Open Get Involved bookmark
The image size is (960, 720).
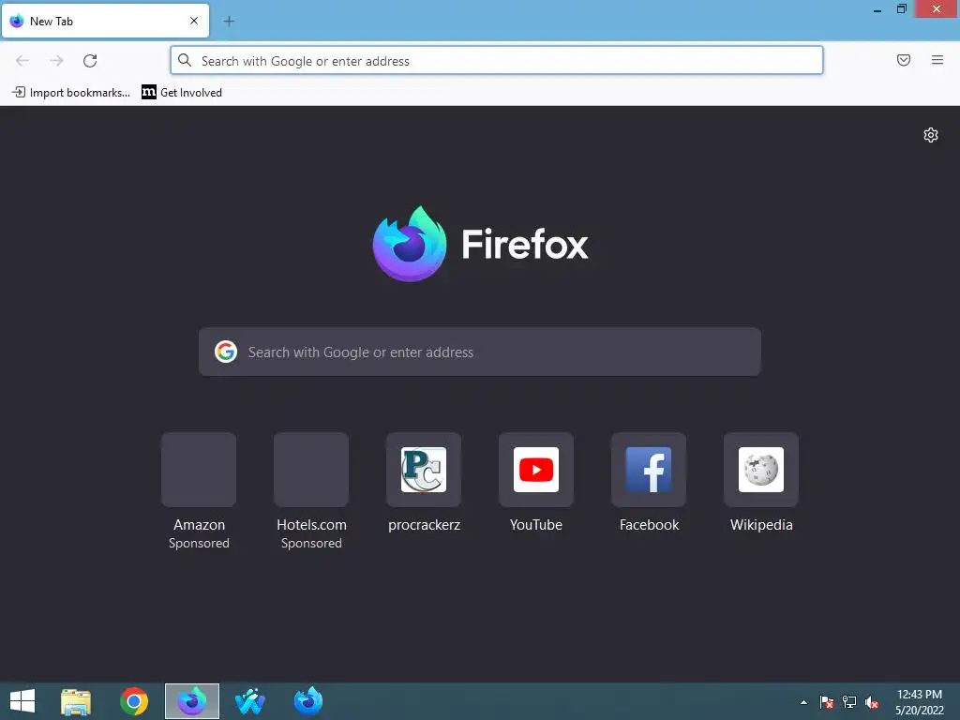click(182, 93)
